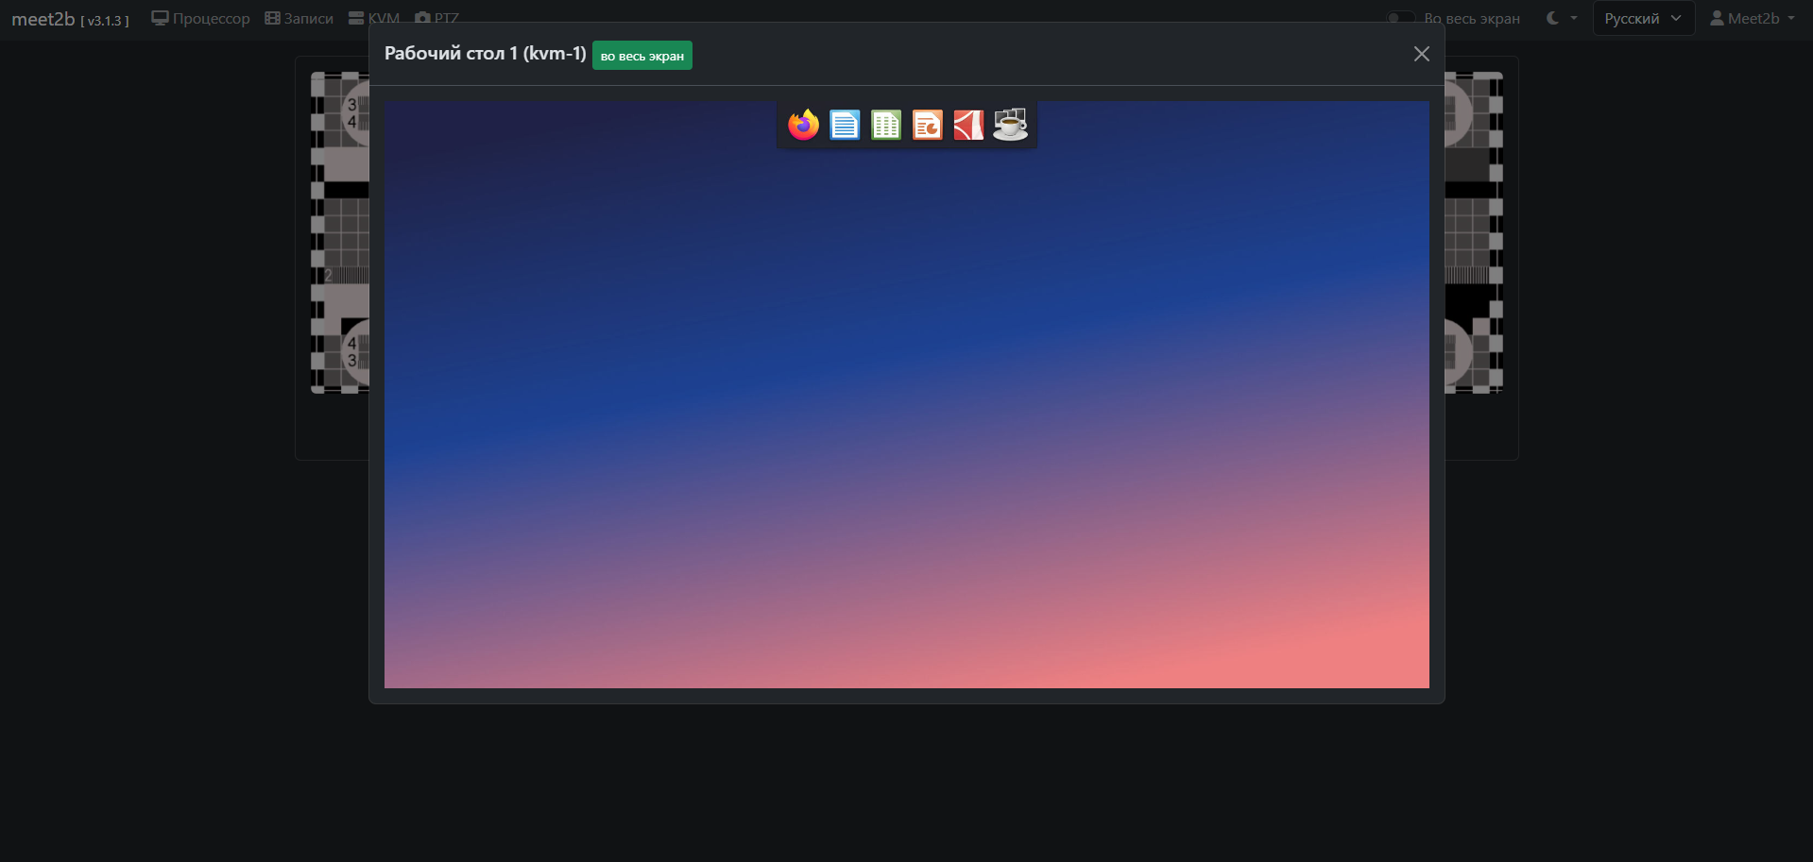Close the Рабочий стол 1 dialog
Viewport: 1813px width, 862px height.
pyautogui.click(x=1421, y=54)
